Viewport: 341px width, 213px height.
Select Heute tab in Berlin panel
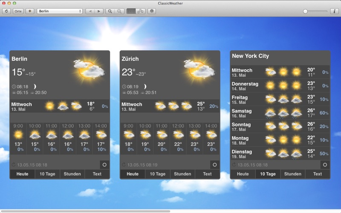tap(23, 174)
